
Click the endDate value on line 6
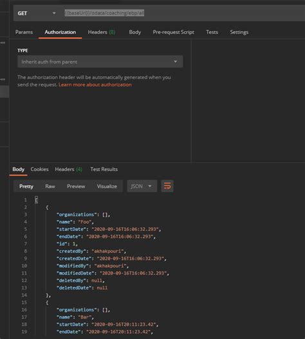(x=120, y=237)
